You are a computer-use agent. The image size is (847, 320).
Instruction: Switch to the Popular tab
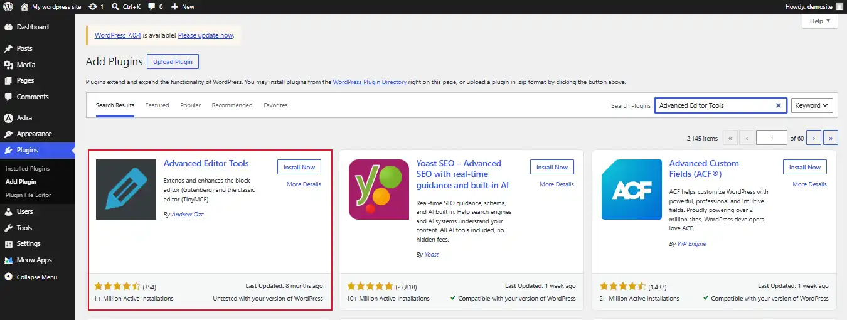191,105
